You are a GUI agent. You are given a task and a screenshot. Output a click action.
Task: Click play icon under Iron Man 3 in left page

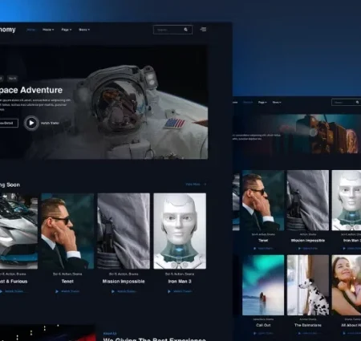pyautogui.click(x=169, y=291)
